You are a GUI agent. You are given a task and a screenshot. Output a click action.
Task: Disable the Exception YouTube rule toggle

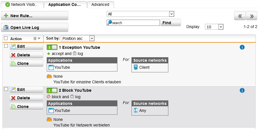pyautogui.click(x=52, y=47)
